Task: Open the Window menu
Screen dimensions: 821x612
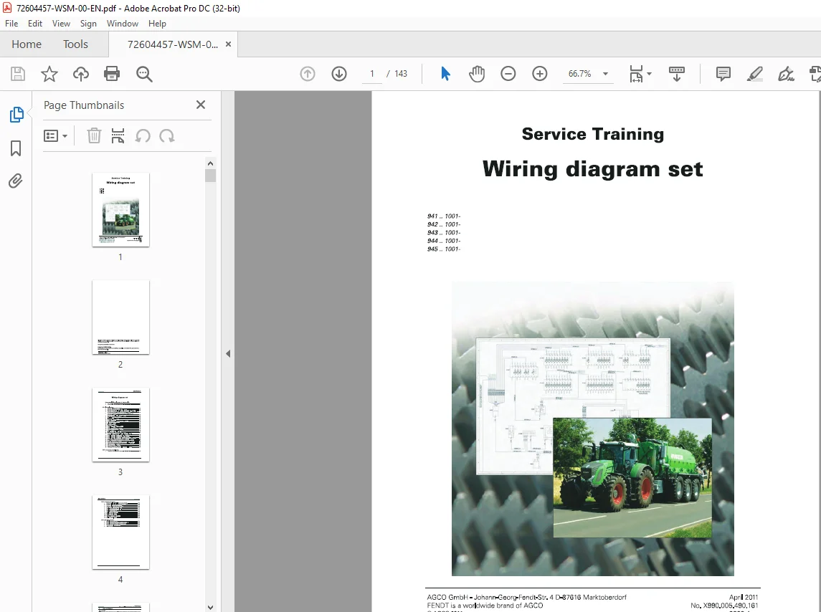Action: coord(123,24)
